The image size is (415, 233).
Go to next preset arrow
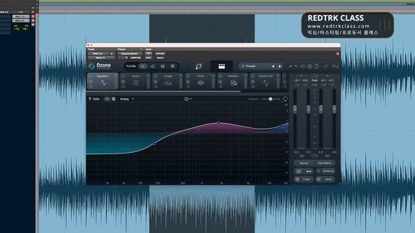279,66
